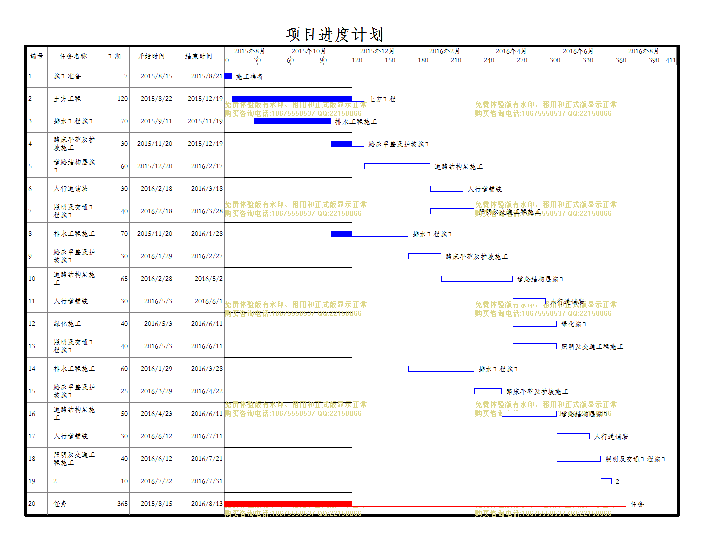Click 绿化施工 in the task name column
Image resolution: width=703 pixels, height=540 pixels.
click(x=67, y=324)
